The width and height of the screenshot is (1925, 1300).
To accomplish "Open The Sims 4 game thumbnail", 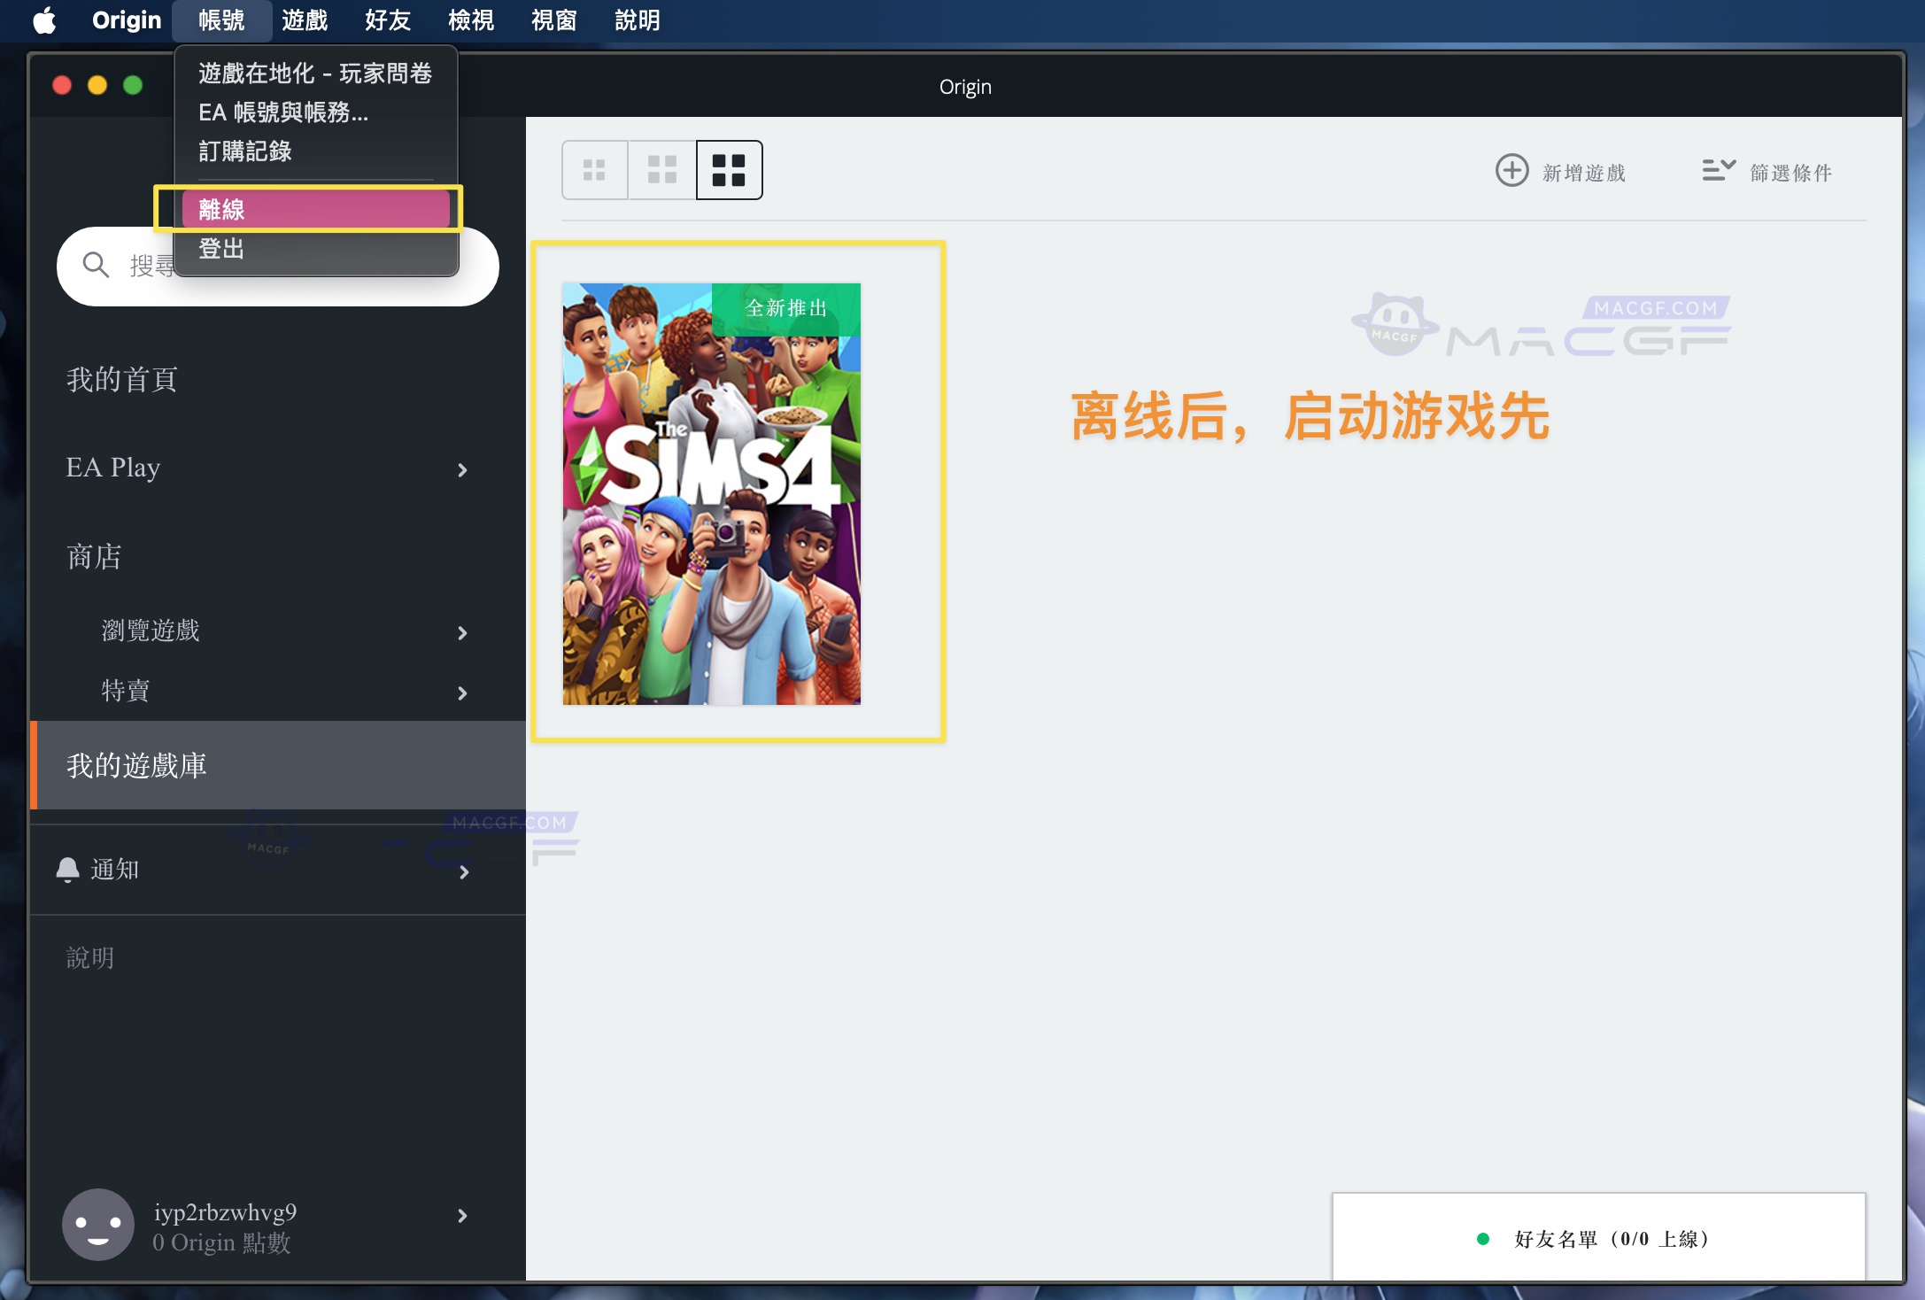I will [x=709, y=493].
